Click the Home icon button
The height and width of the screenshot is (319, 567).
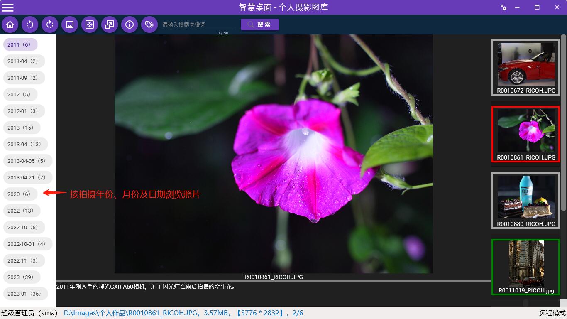tap(10, 25)
